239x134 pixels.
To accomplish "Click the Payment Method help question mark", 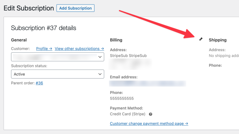I will 150,114.
